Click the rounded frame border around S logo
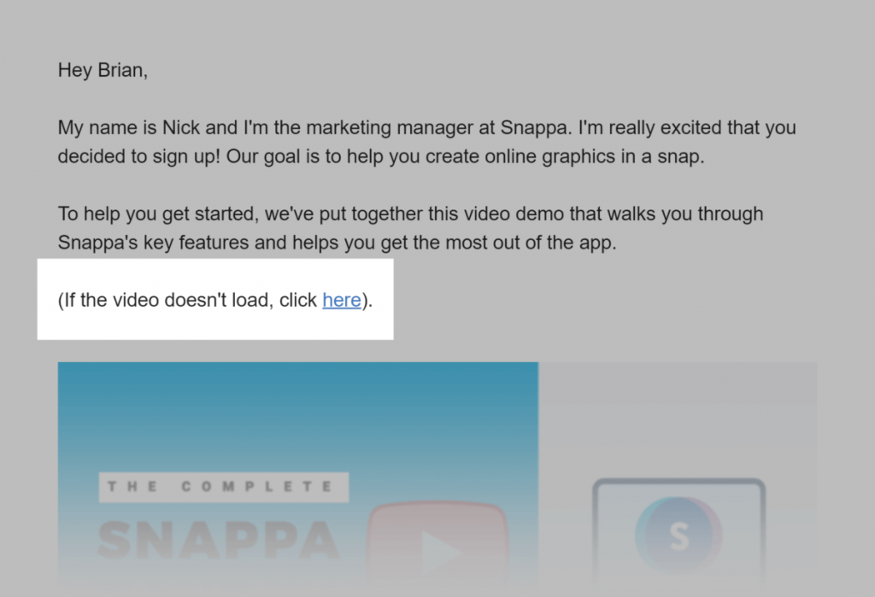This screenshot has height=597, width=875. coord(678,481)
